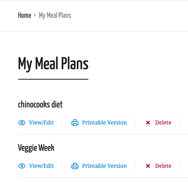Click divider line between chinocooks and Veggie Week
Image resolution: width=188 pixels, height=184 pixels.
(x=103, y=134)
